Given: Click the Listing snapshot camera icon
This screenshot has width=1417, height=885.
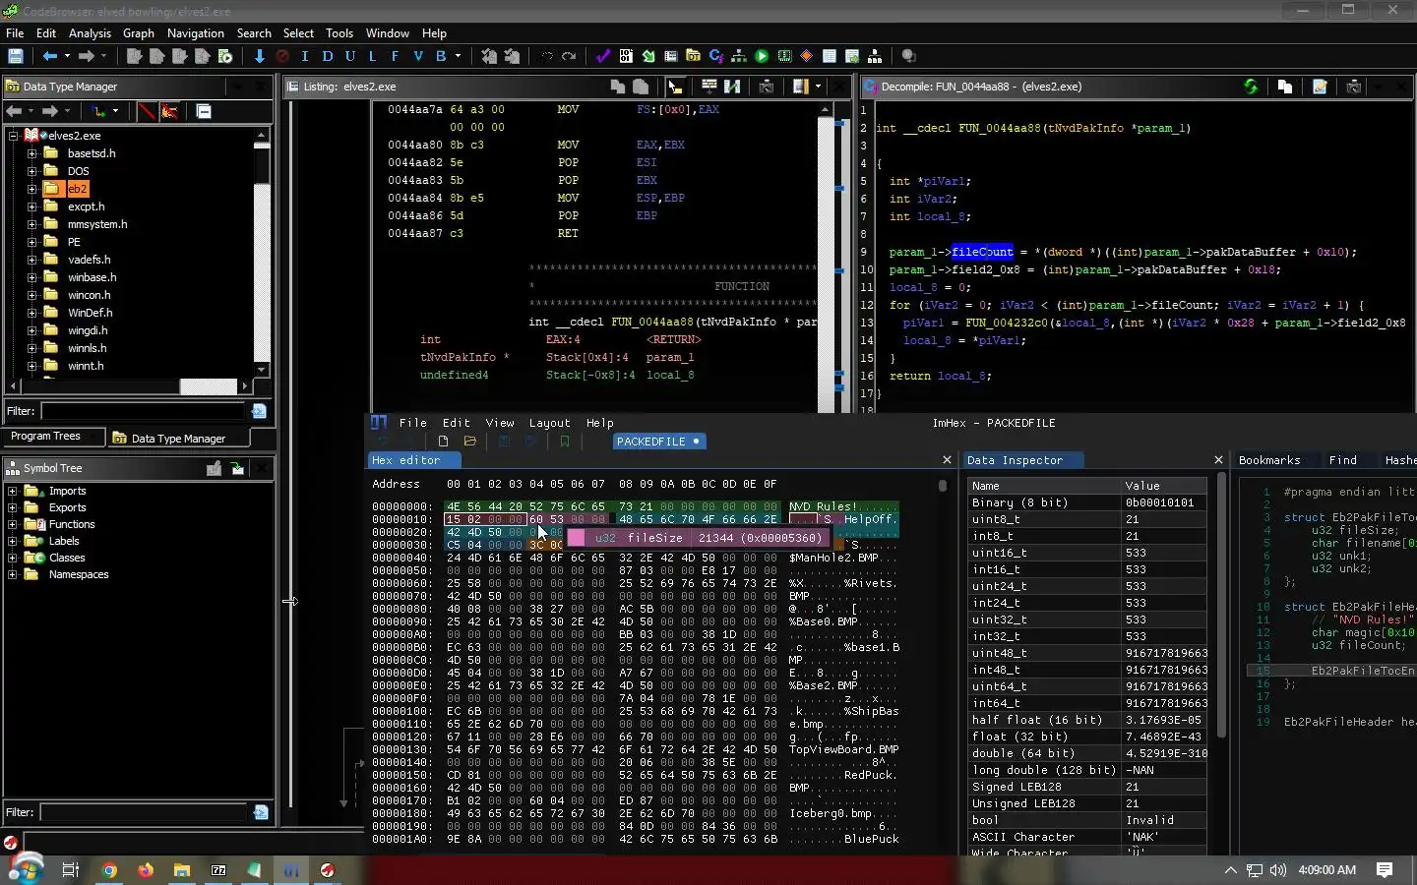Looking at the screenshot, I should 766,87.
